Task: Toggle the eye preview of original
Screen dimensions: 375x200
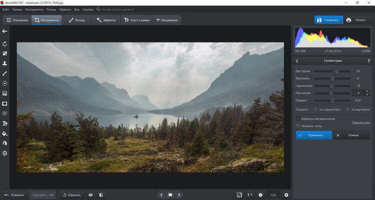Action: click(x=90, y=195)
